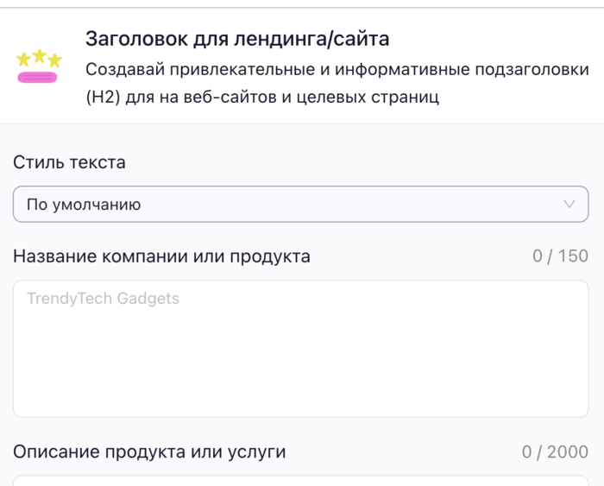Click the rightmost yellow star in icon

click(54, 60)
